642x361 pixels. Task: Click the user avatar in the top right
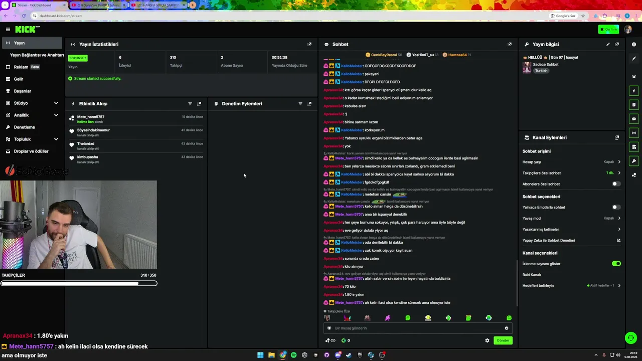point(628,30)
